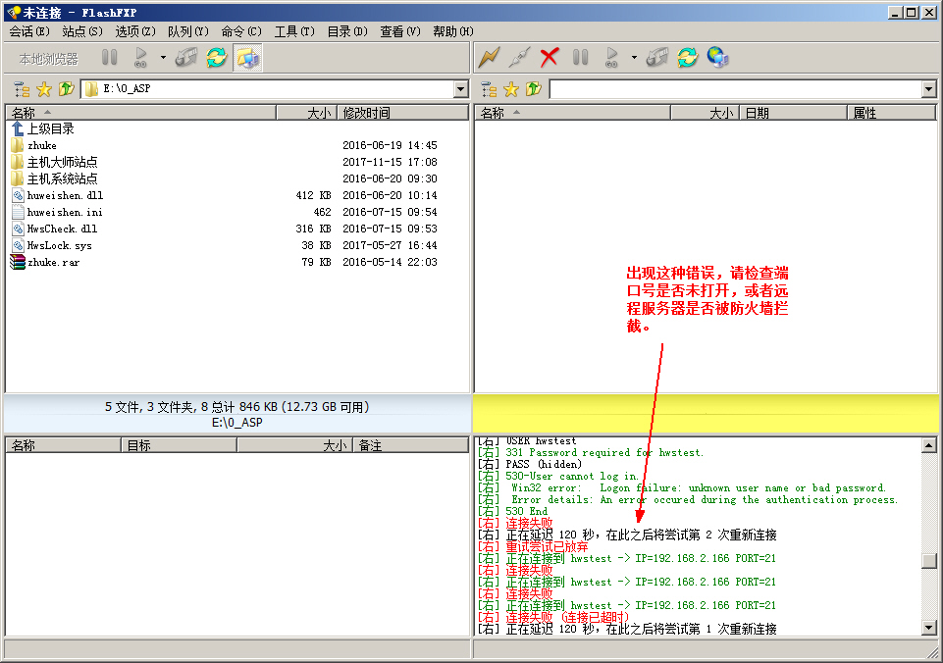The height and width of the screenshot is (663, 943).
Task: Click the 大小 column header in remote pane
Action: tap(704, 113)
